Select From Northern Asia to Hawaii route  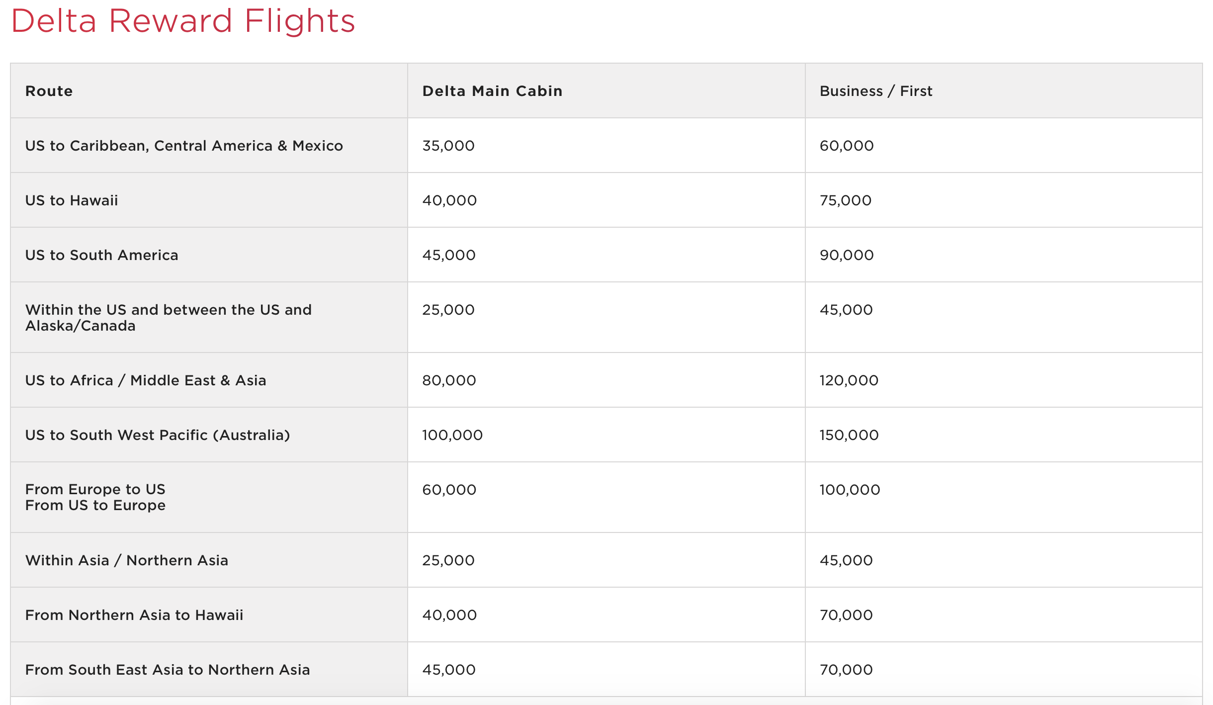click(134, 615)
